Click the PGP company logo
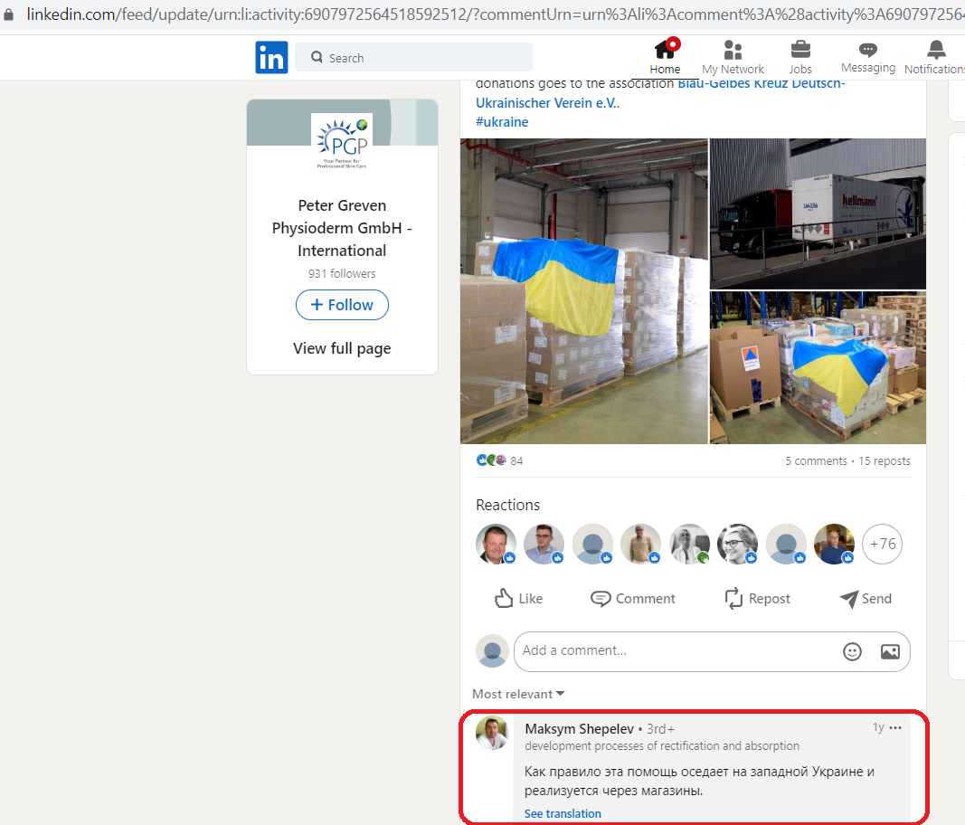965x825 pixels. point(342,142)
